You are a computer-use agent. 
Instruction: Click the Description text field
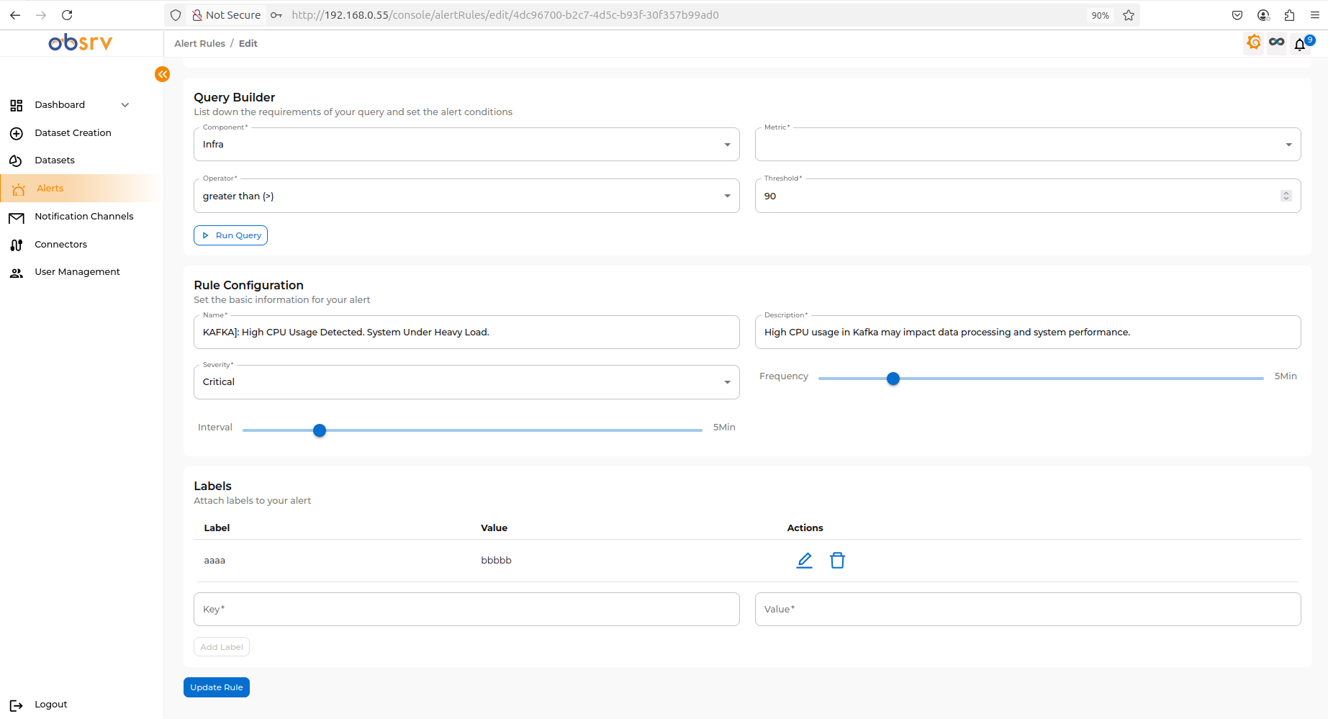tap(1028, 333)
